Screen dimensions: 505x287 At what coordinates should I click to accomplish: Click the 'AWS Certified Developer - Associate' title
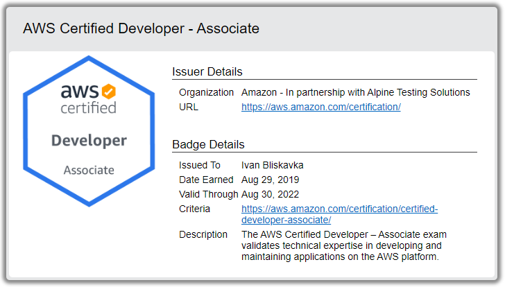[141, 28]
